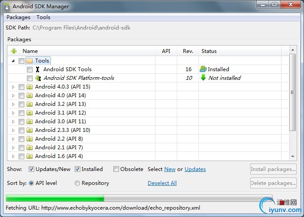
Task: Check the Android SDK Platform-tools checkbox
Action: [30, 78]
